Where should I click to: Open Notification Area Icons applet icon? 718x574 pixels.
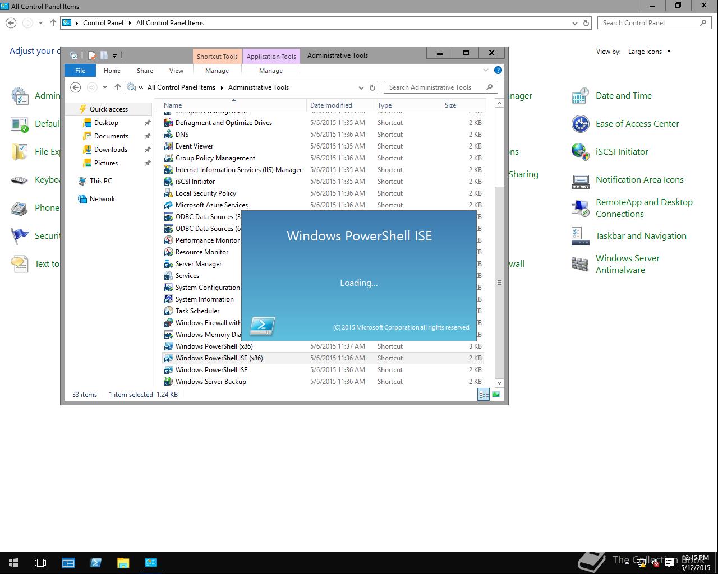tap(580, 180)
